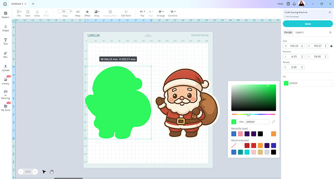Open the panel options menu icon

click(x=330, y=32)
